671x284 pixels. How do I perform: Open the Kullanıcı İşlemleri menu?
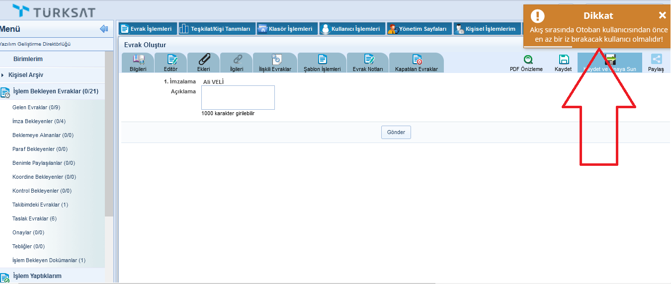(x=352, y=29)
